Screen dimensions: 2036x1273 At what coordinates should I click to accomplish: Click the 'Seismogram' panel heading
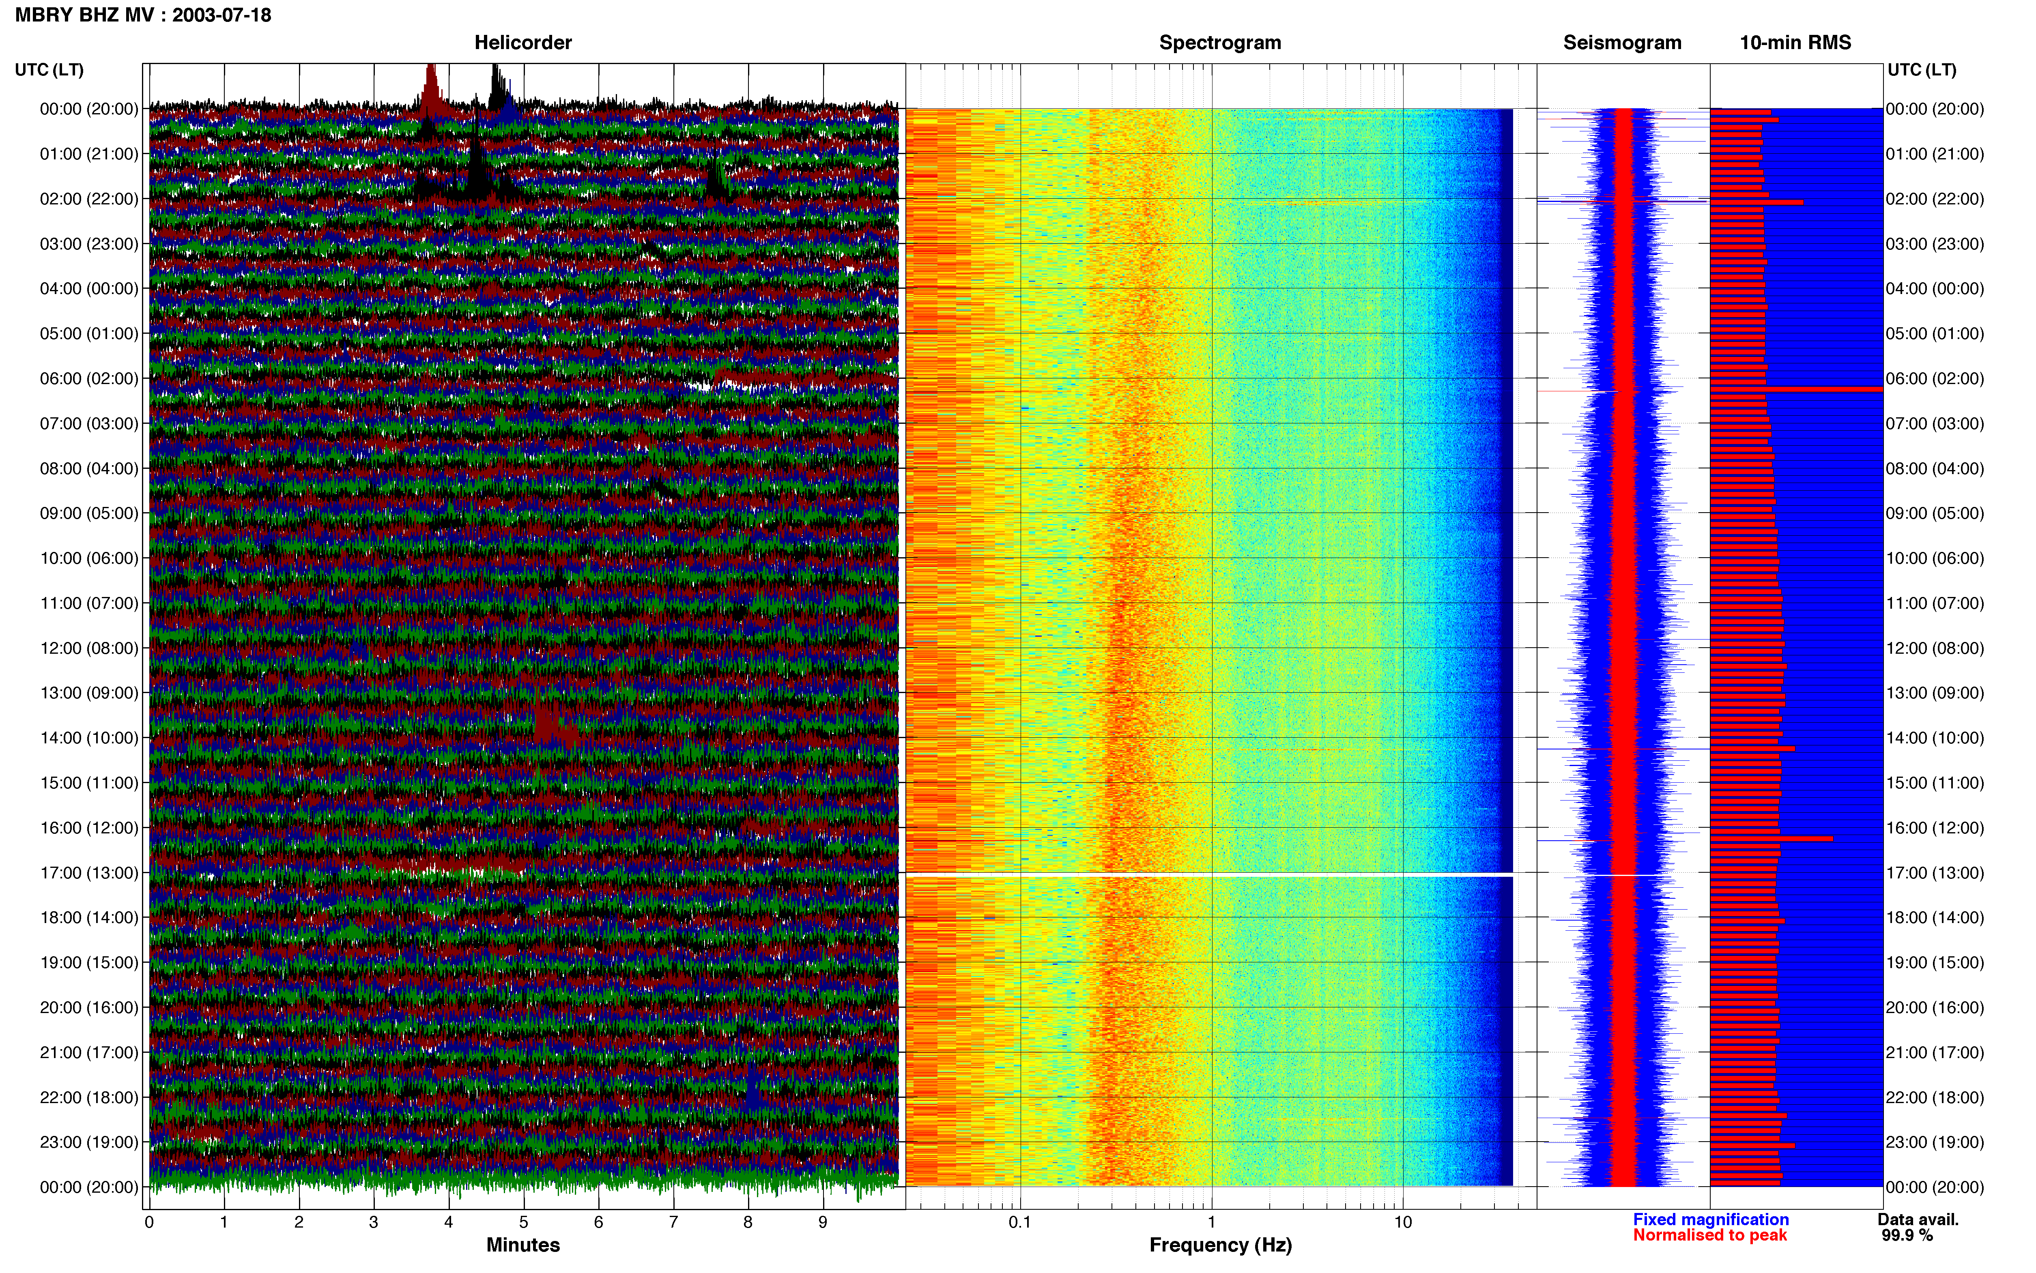coord(1622,43)
